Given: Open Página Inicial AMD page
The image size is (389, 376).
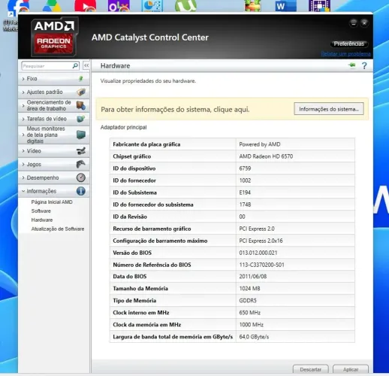Looking at the screenshot, I should coord(52,202).
